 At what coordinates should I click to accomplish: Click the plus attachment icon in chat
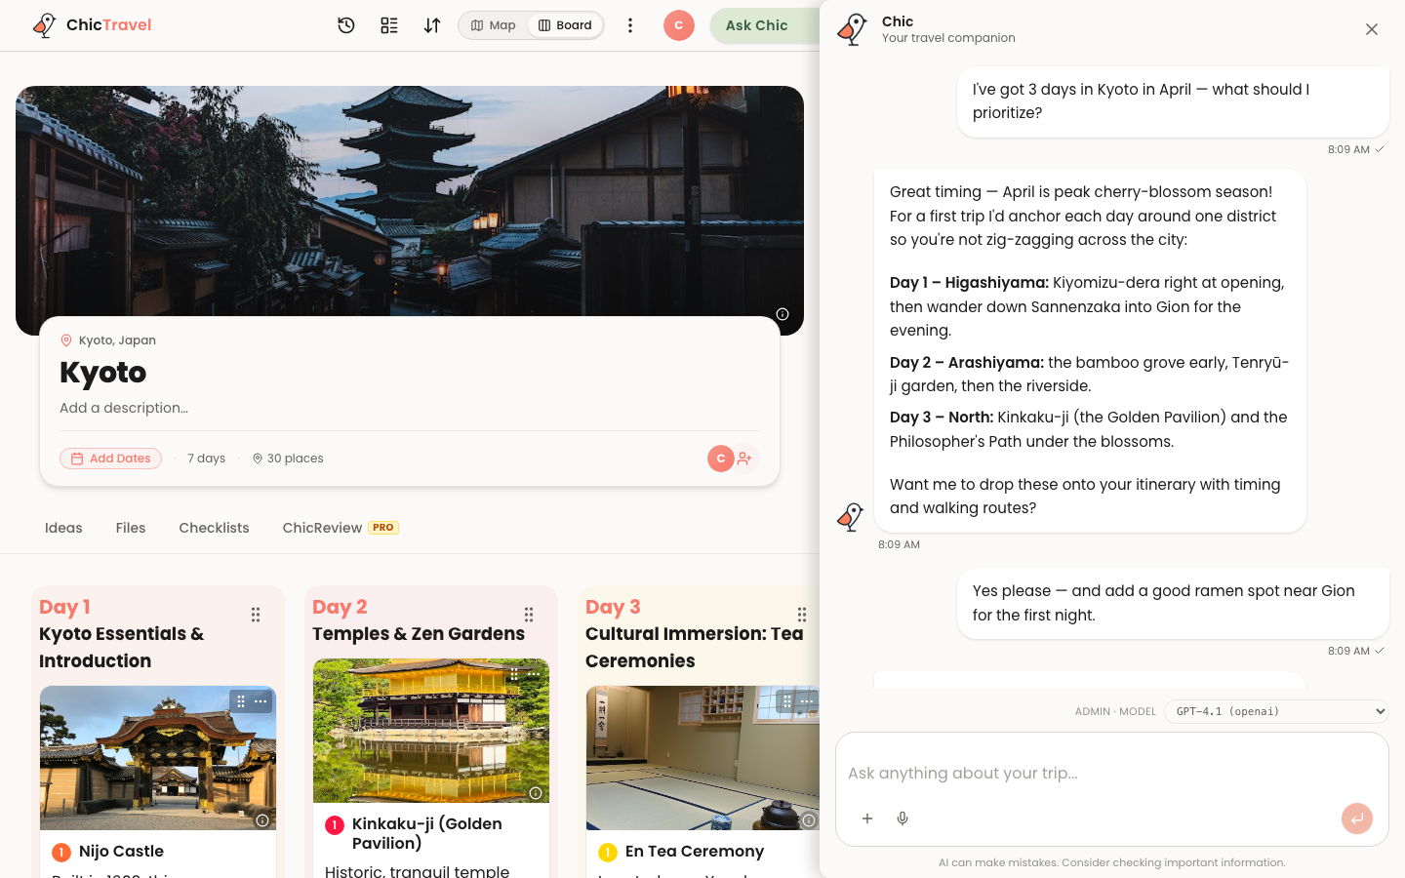867,818
